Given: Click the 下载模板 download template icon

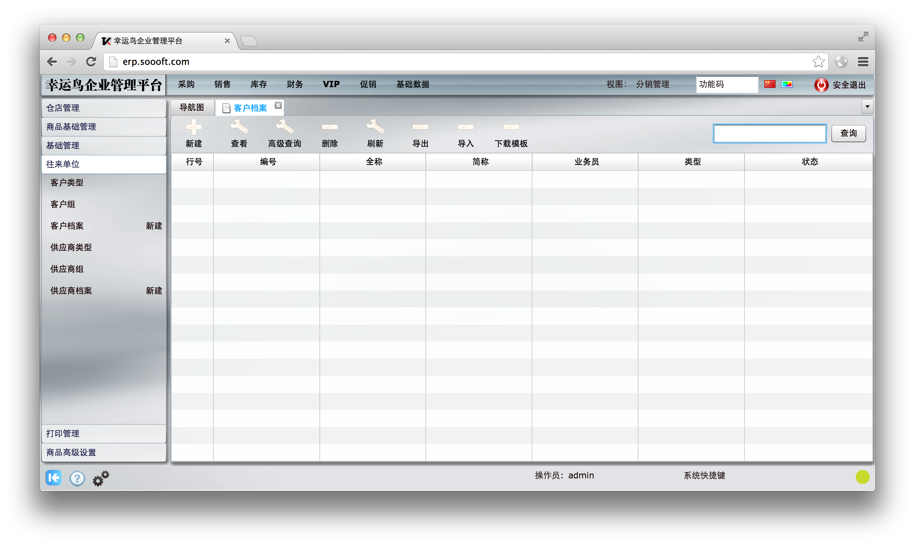Looking at the screenshot, I should (511, 127).
